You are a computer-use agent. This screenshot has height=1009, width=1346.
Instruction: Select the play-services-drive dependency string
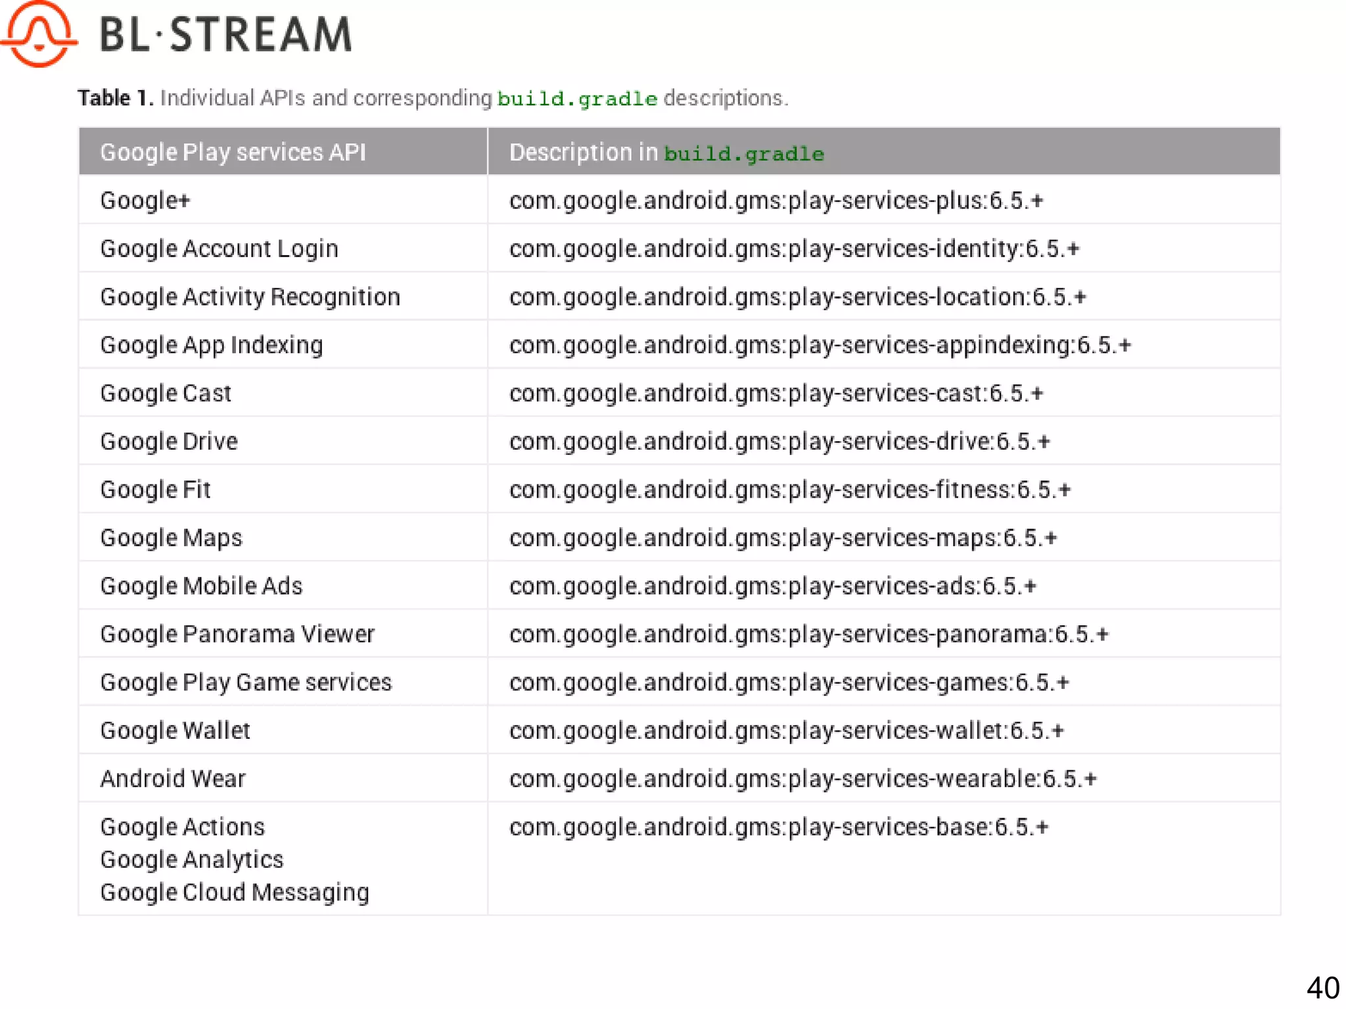(x=779, y=441)
